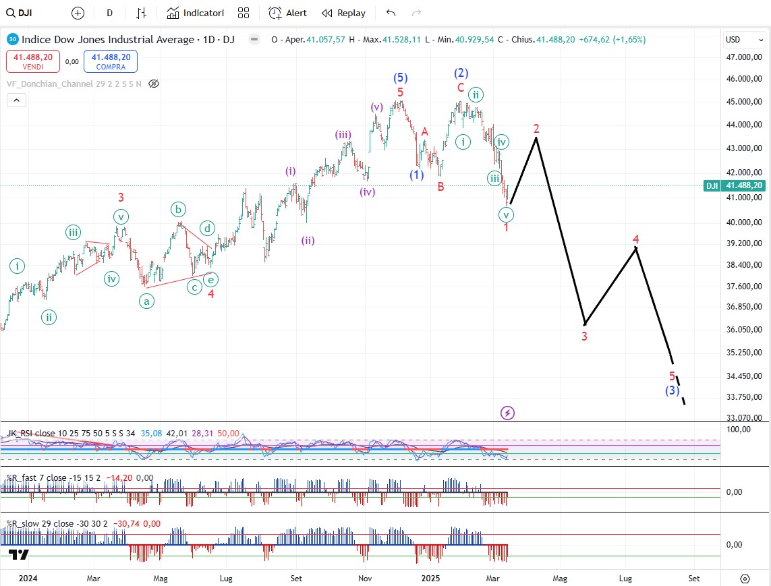Click the red VENDI 41.488,20 sell button
The width and height of the screenshot is (771, 586).
pos(33,61)
